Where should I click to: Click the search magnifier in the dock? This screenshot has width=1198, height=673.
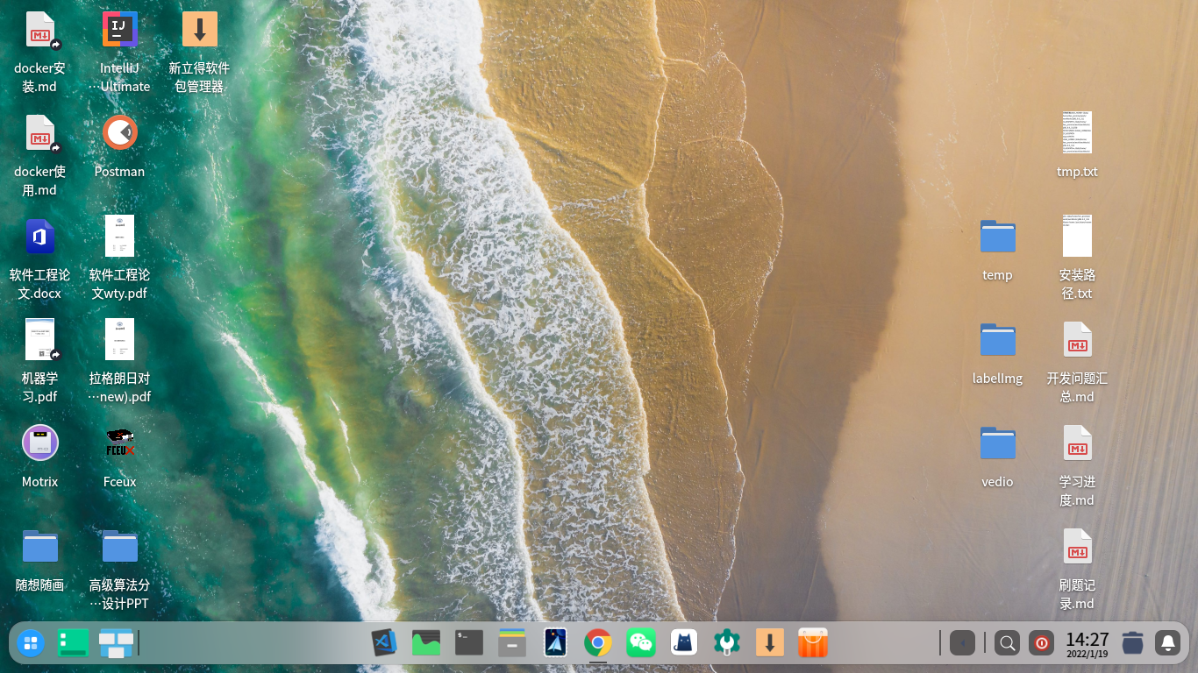1008,643
